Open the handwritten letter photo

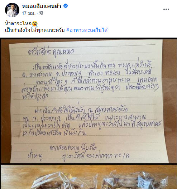click(88, 101)
